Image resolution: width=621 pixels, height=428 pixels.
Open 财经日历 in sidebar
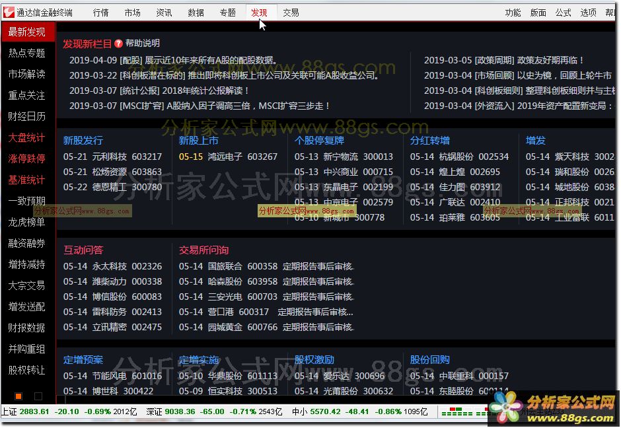pyautogui.click(x=27, y=116)
